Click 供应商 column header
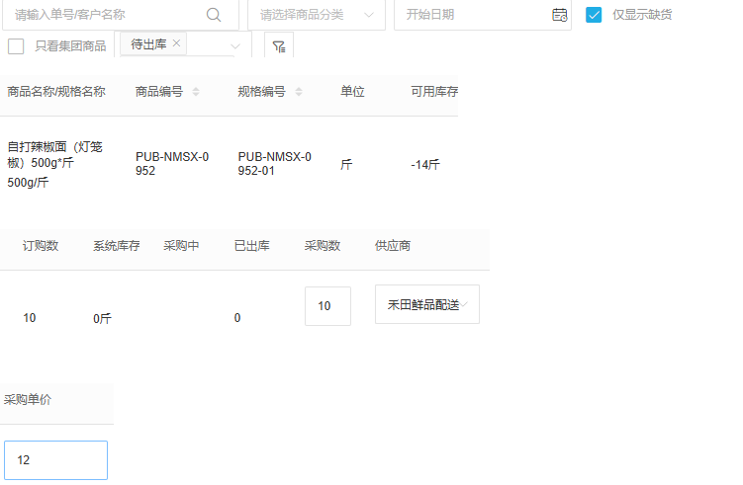 pos(393,246)
